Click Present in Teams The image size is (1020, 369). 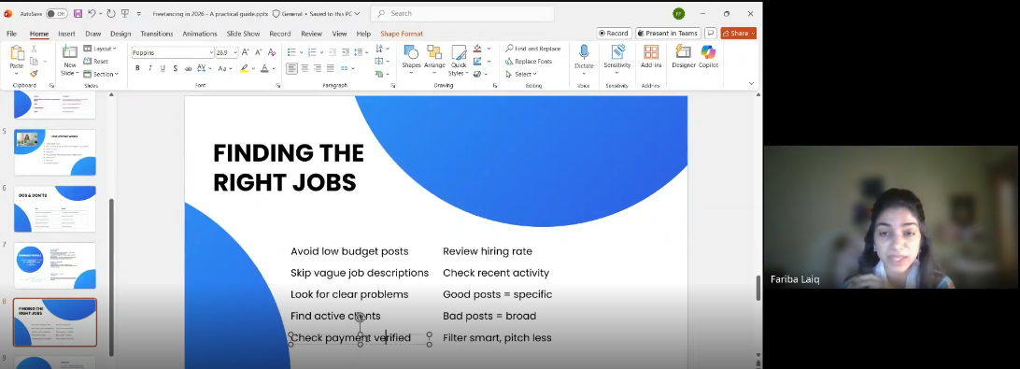[668, 34]
